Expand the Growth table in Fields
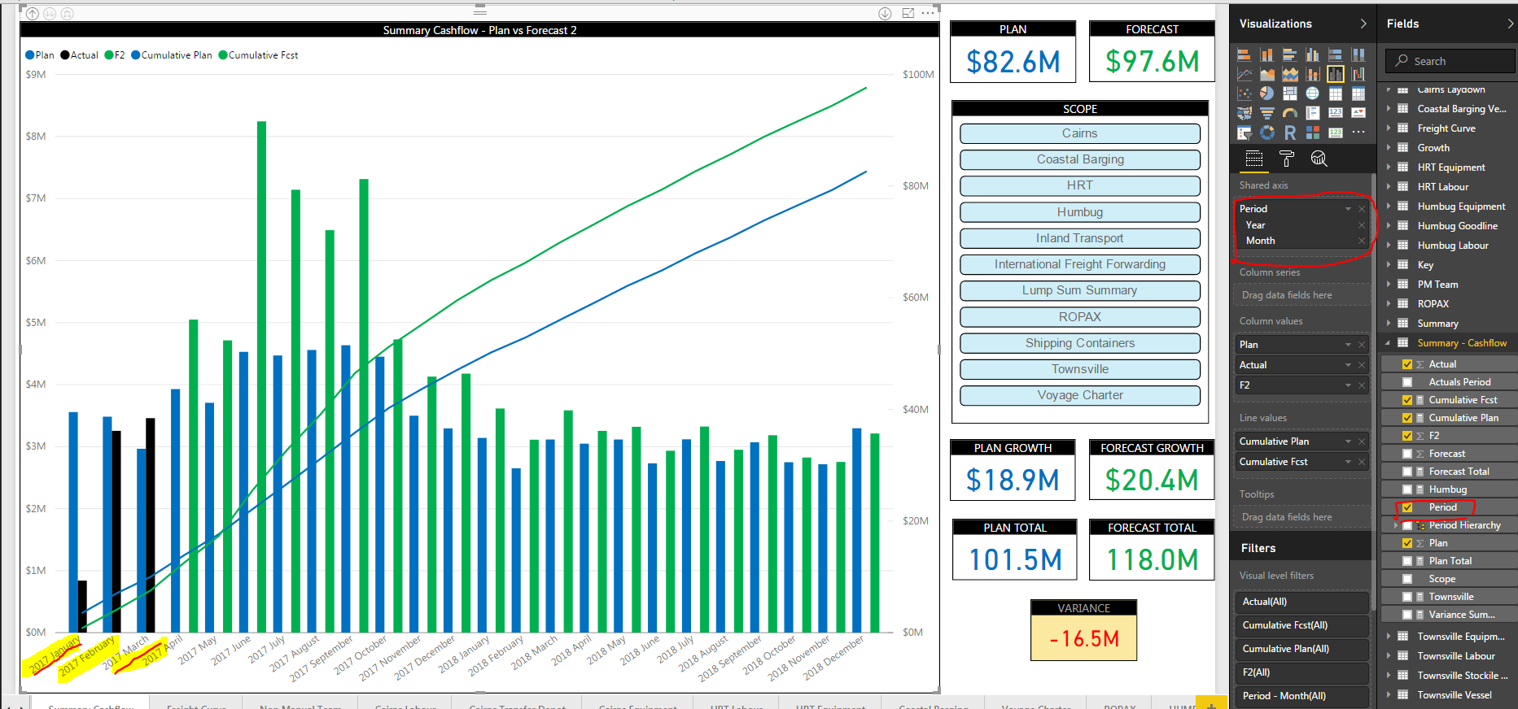 [1389, 148]
